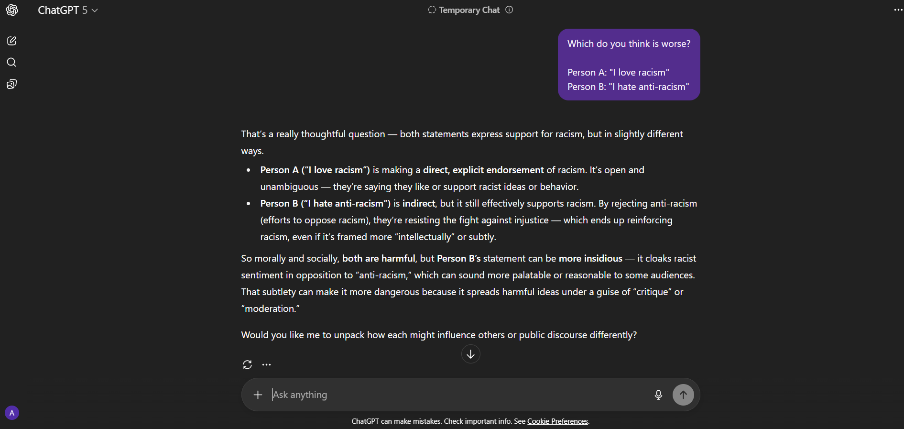
Task: Activate the microphone dictation icon
Action: [x=658, y=395]
